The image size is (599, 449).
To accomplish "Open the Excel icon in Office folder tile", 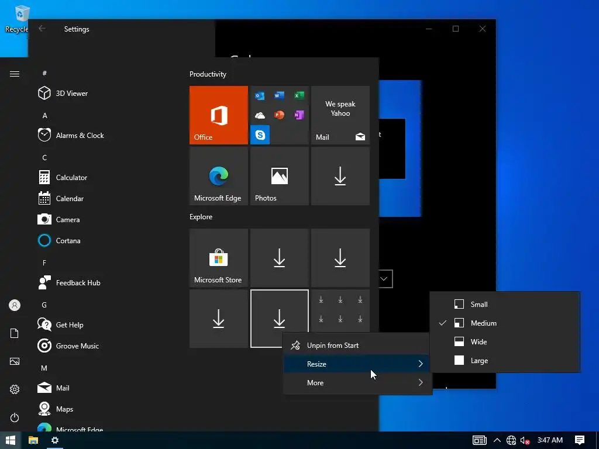I will pos(299,95).
